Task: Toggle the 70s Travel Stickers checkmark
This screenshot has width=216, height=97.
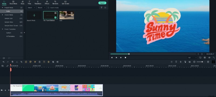Action: point(55,17)
